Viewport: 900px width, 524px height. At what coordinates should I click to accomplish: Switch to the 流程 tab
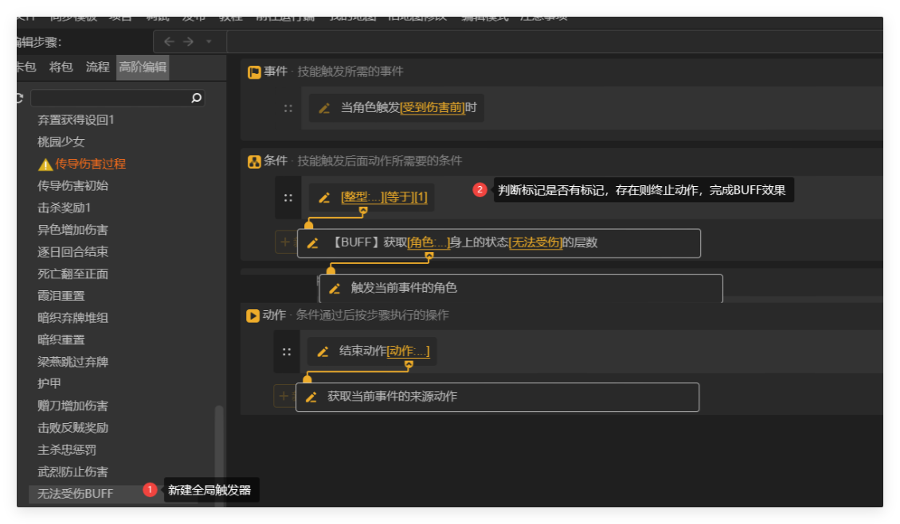(96, 67)
